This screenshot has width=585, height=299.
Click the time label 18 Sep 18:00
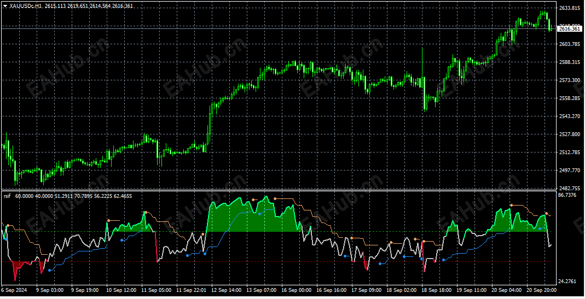[437, 290]
